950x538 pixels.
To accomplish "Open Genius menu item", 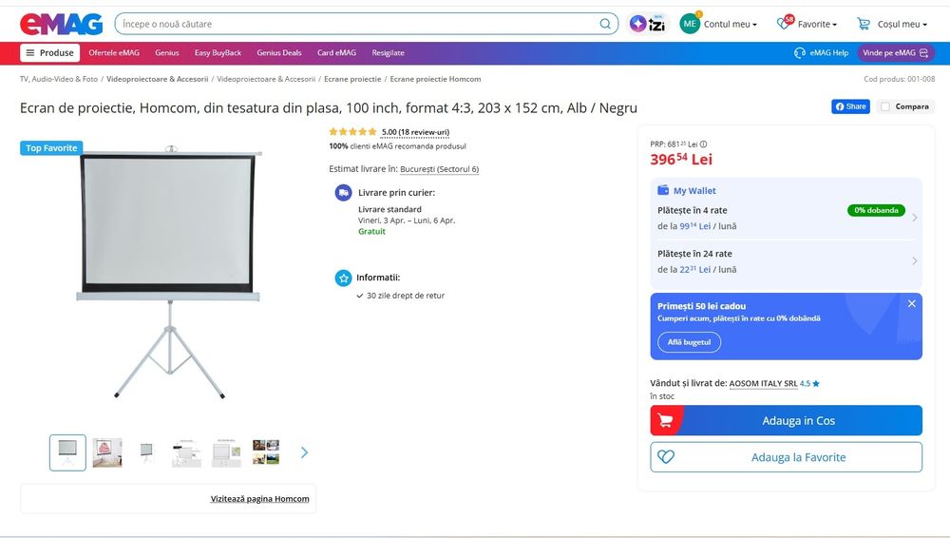I will tap(166, 53).
